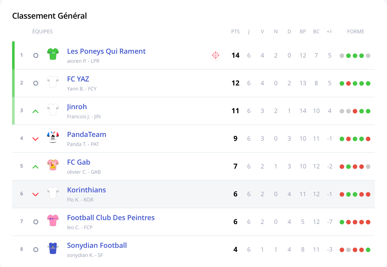Click the FORME column header
Screen dimensions: 387x267
point(356,32)
